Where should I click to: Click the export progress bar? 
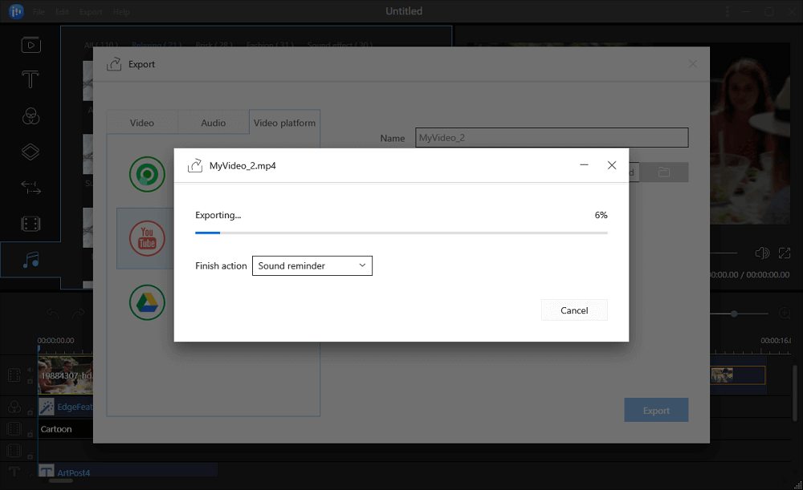[x=401, y=233]
